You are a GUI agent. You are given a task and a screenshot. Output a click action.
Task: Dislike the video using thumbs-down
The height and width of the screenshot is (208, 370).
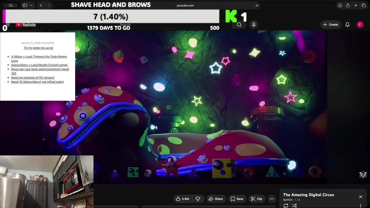198,199
